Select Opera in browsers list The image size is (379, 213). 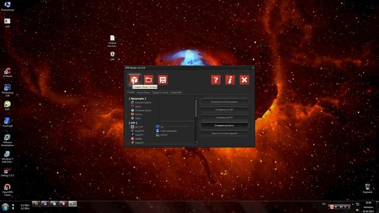click(x=136, y=106)
